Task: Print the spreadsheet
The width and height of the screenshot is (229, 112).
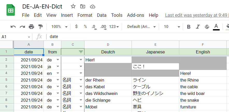Action: point(31,27)
